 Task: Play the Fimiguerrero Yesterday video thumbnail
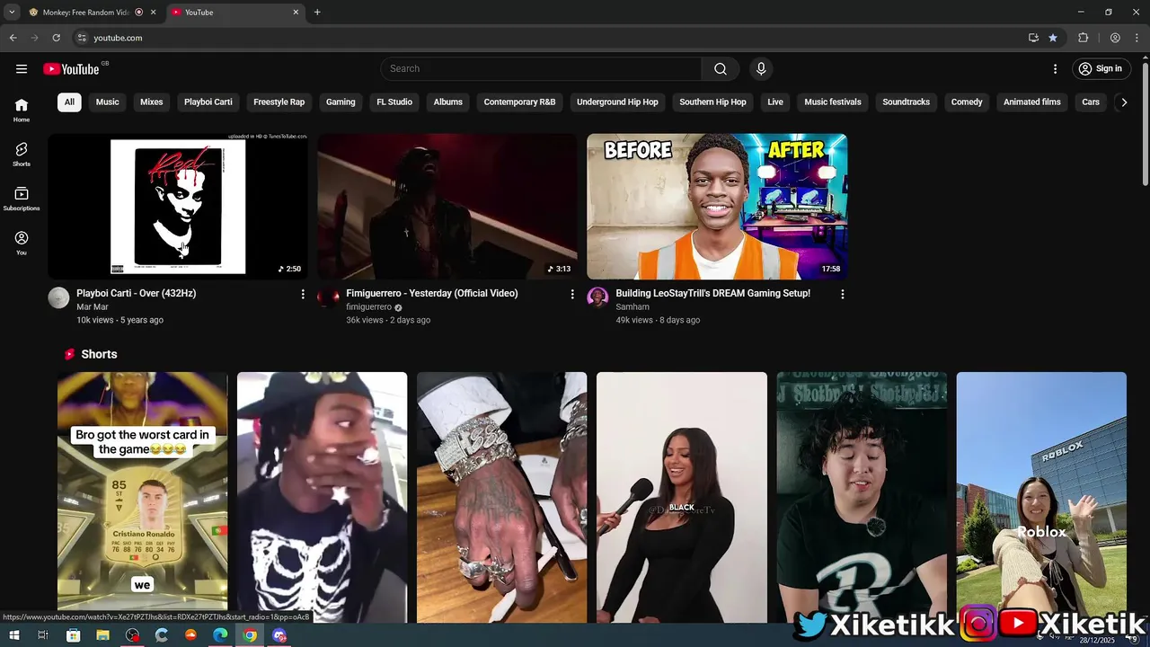[447, 207]
